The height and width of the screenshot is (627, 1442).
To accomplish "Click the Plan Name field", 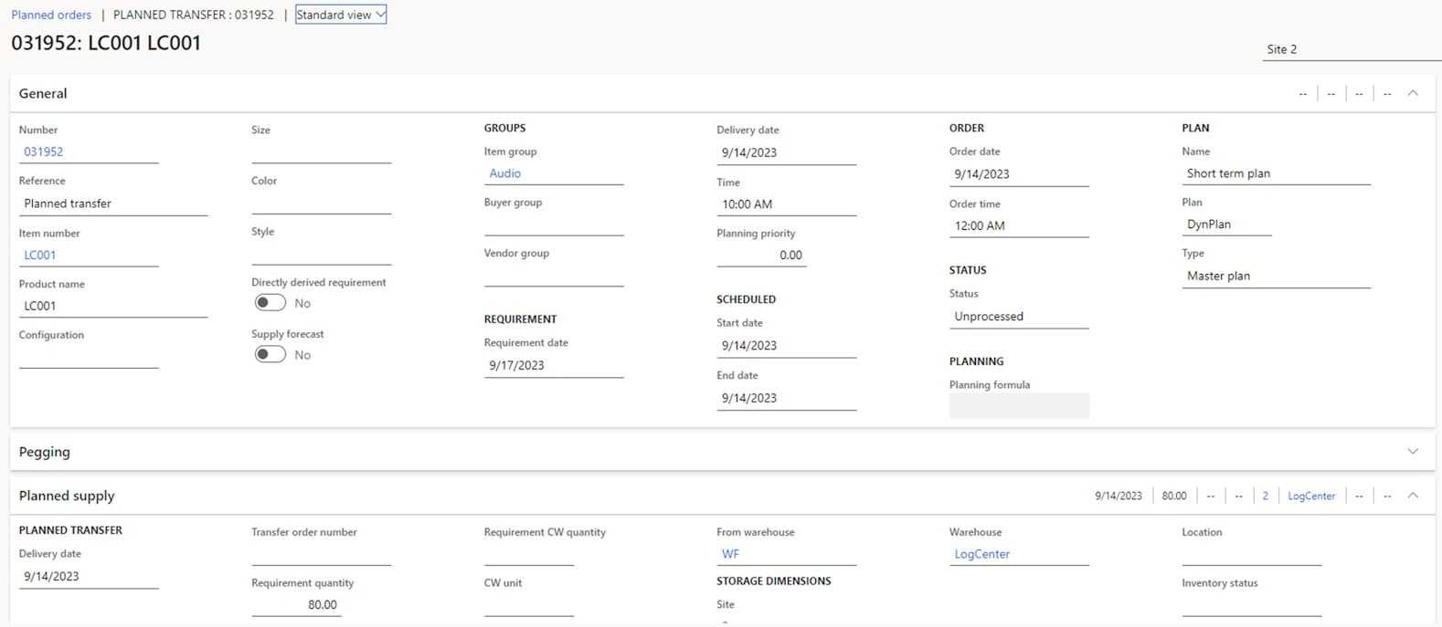I will 1275,173.
